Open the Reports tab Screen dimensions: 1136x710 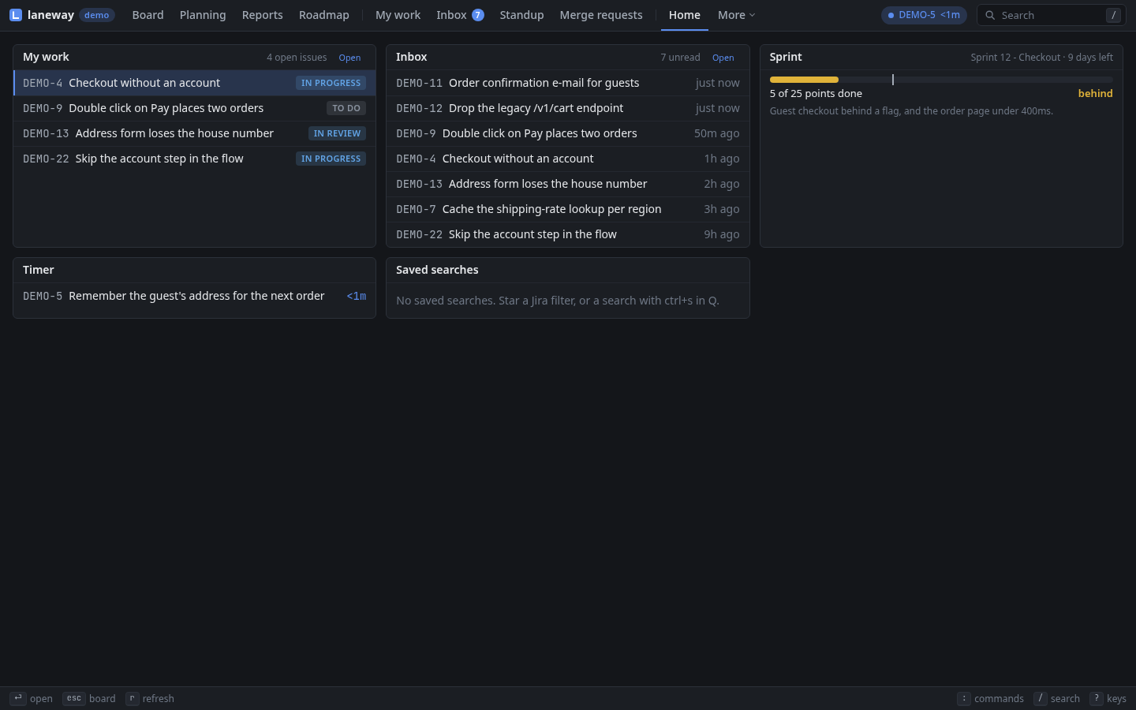pos(262,15)
